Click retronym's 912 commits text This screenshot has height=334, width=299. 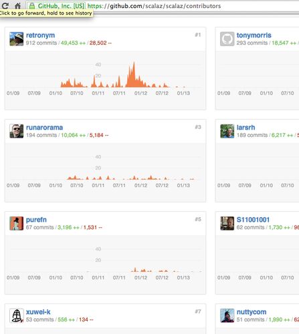[41, 43]
